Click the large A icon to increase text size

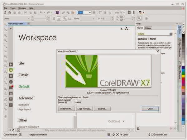127,28
